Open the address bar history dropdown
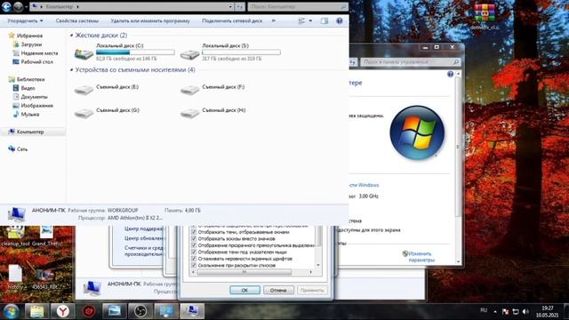The width and height of the screenshot is (569, 320). 230,6
